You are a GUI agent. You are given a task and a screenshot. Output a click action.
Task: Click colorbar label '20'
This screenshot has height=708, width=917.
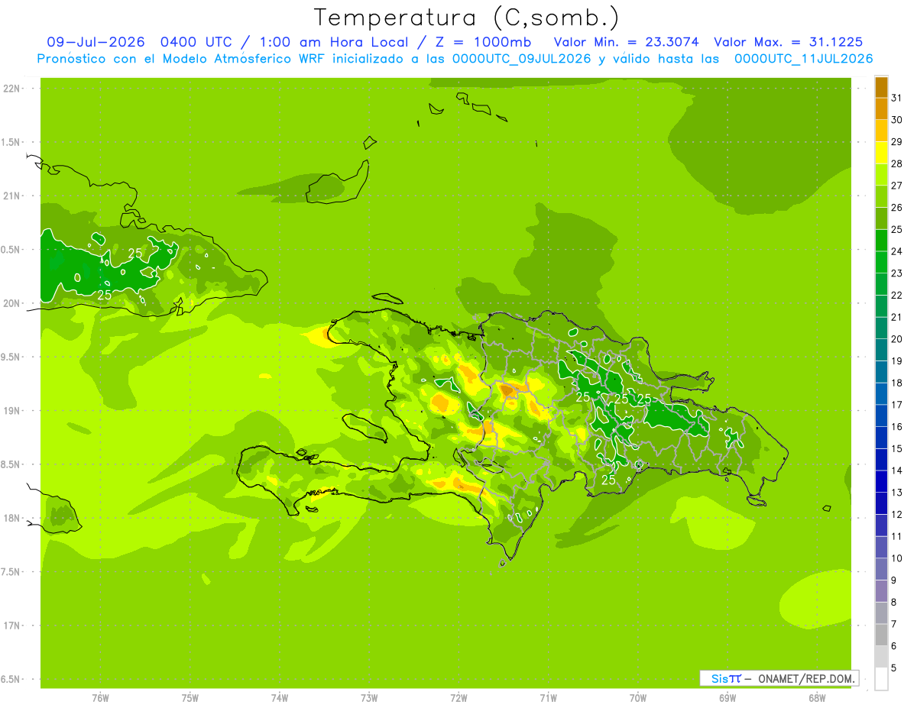tap(896, 338)
